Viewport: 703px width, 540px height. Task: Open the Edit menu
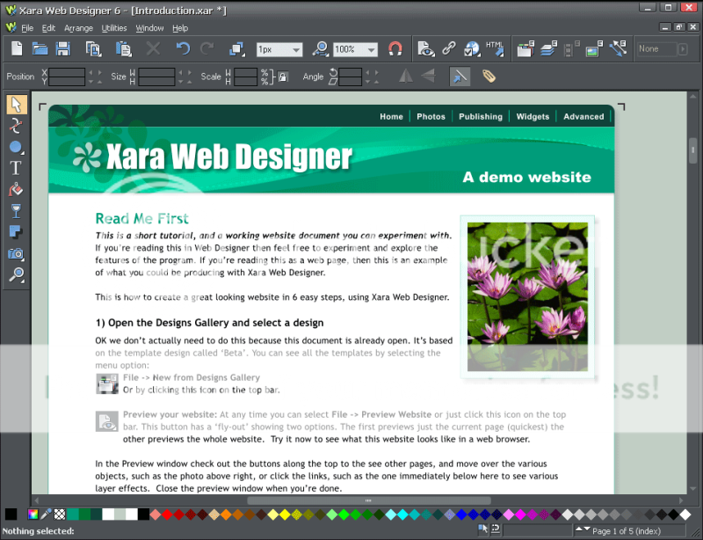48,28
